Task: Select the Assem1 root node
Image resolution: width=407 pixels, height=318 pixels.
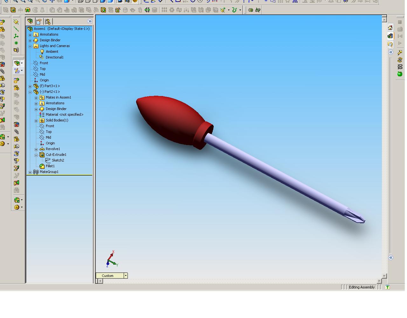Action: click(x=61, y=29)
